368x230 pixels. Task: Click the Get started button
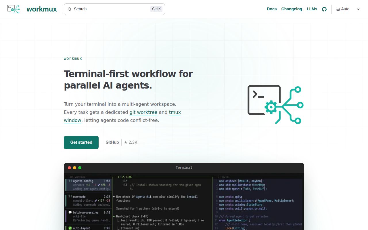point(81,142)
